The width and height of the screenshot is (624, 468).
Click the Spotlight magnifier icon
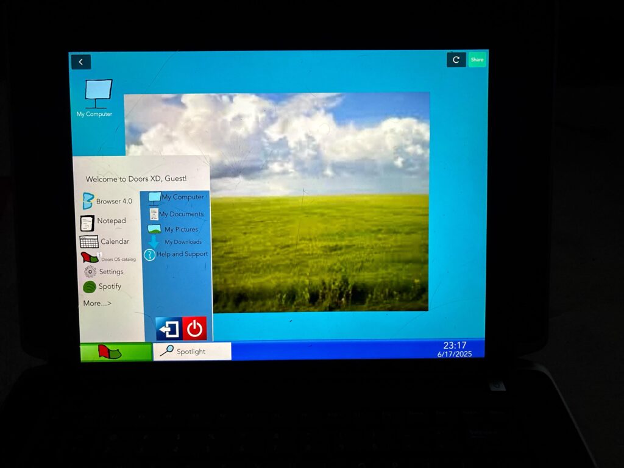click(x=167, y=350)
